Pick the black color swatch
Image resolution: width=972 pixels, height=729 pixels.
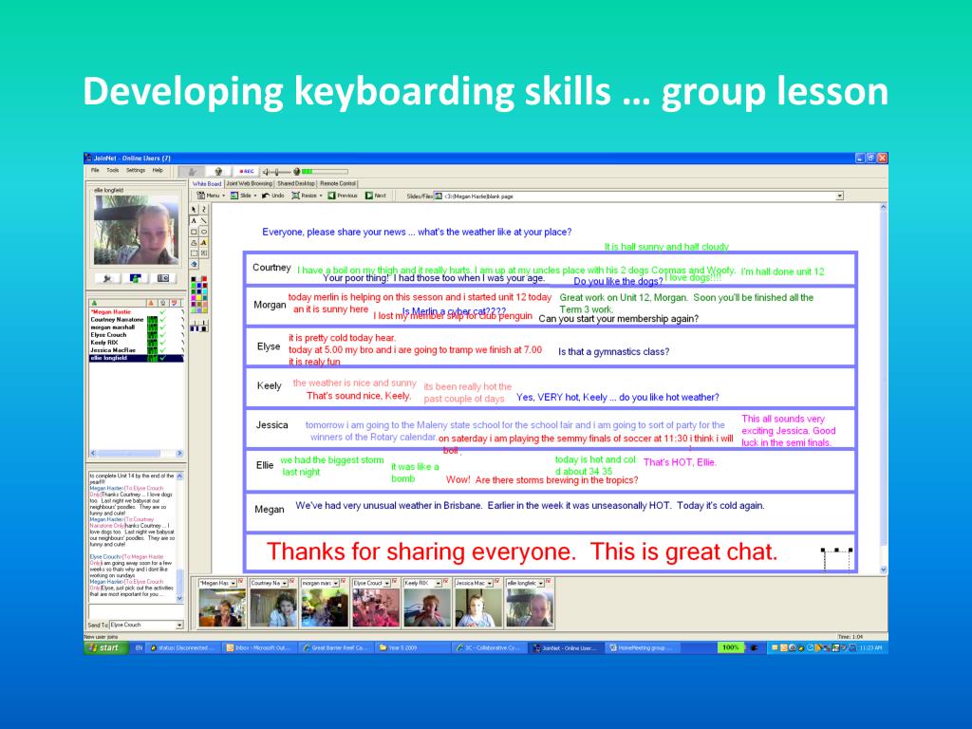194,279
